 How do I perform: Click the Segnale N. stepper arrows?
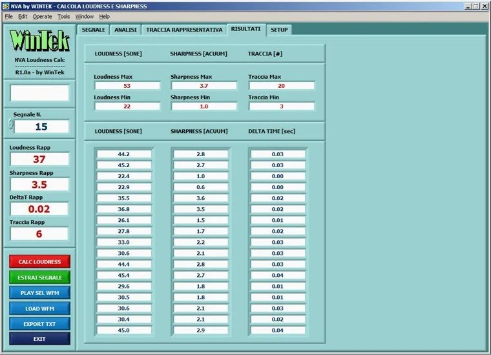(10, 124)
